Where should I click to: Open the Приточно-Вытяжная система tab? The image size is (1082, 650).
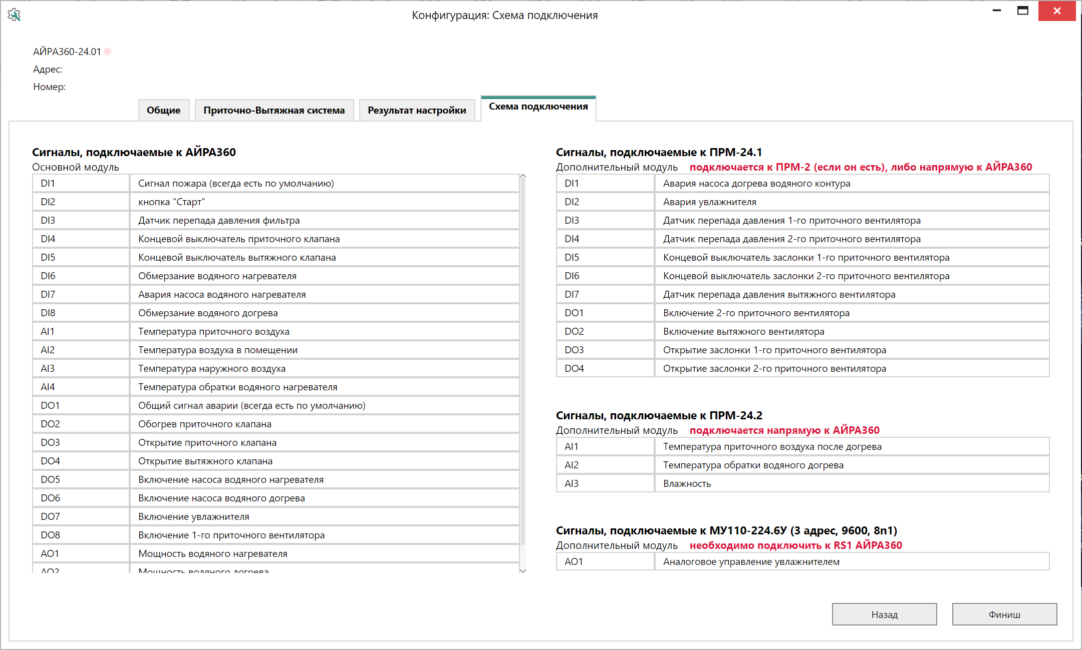click(274, 110)
